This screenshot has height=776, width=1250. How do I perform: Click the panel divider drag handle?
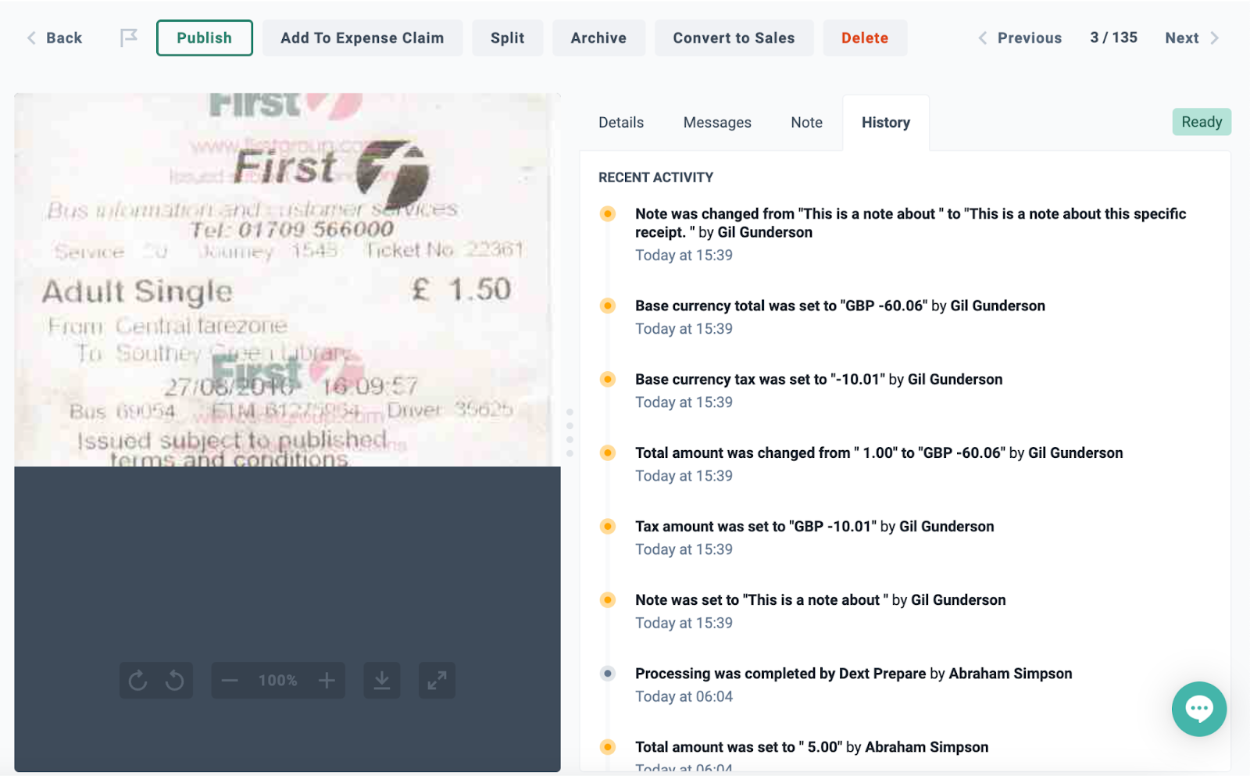pyautogui.click(x=570, y=432)
